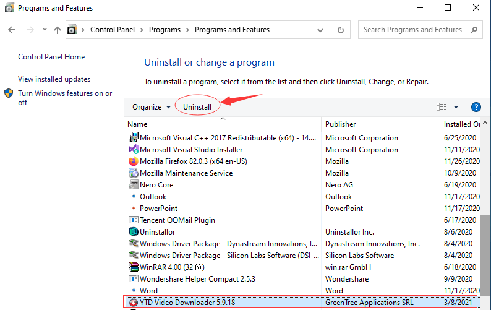
Task: Select Microsoft Visual Studio Installer icon
Action: (134, 149)
